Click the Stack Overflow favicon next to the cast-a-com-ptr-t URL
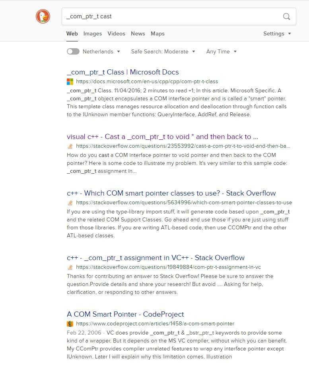This screenshot has width=309, height=374. point(70,146)
